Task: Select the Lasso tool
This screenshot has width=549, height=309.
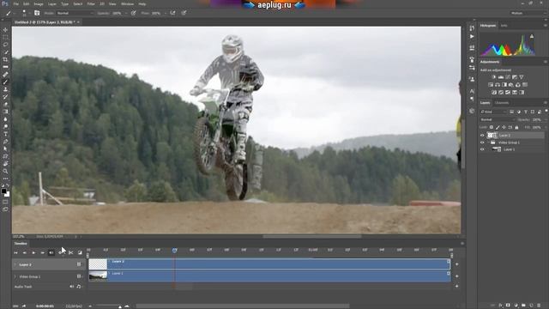Action: point(5,45)
